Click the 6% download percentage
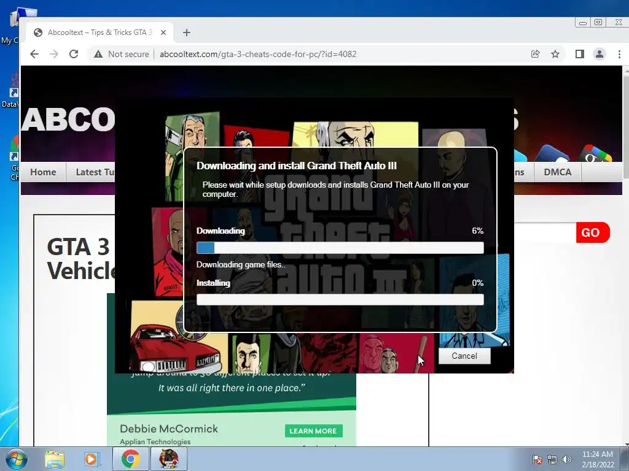629x471 pixels. click(x=477, y=231)
